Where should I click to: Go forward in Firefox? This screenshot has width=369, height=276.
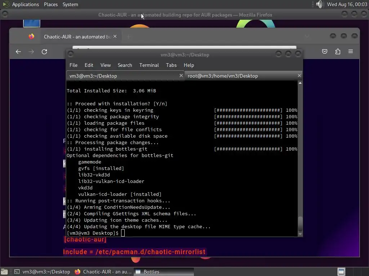click(31, 52)
